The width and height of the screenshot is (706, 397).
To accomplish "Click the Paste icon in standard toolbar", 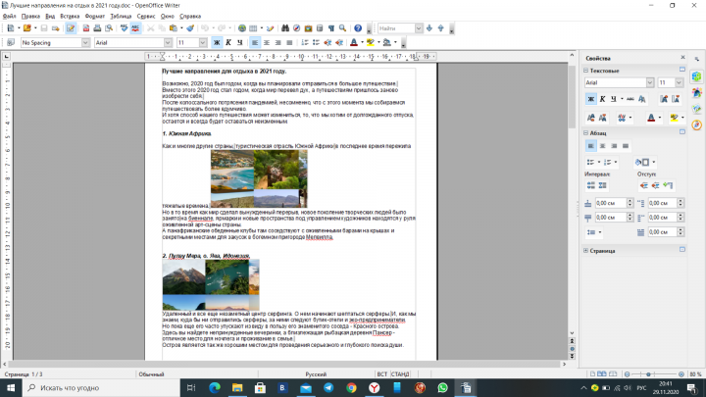I will pyautogui.click(x=174, y=28).
